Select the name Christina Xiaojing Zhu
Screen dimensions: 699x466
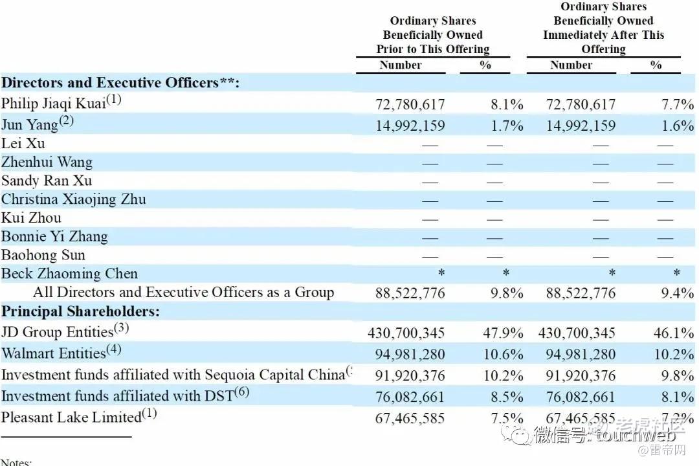(74, 199)
